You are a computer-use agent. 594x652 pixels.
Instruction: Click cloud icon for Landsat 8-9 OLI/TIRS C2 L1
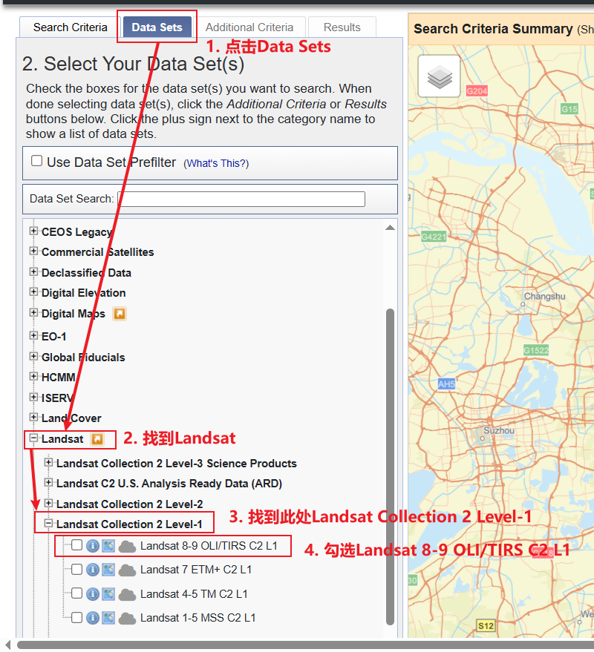coord(128,547)
